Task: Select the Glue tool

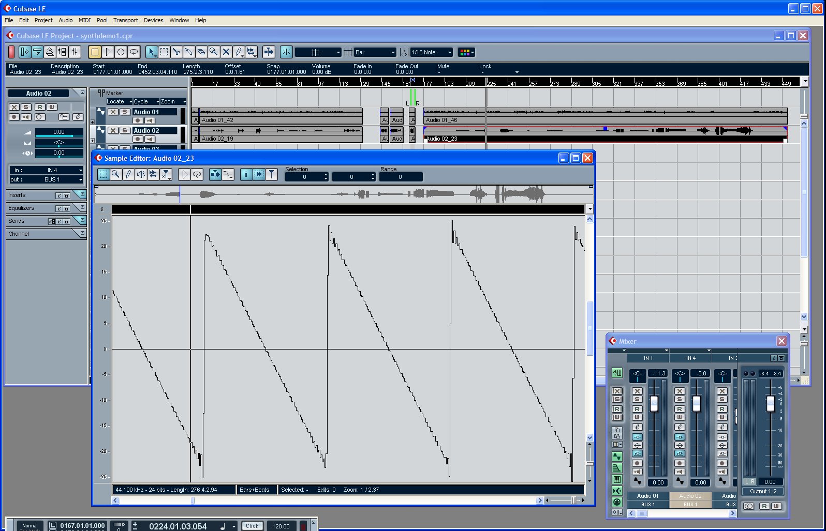Action: [x=189, y=52]
